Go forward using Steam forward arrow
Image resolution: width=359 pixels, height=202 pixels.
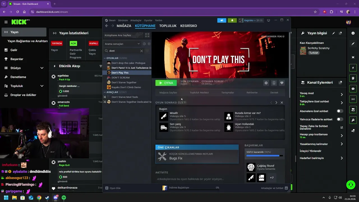(112, 26)
